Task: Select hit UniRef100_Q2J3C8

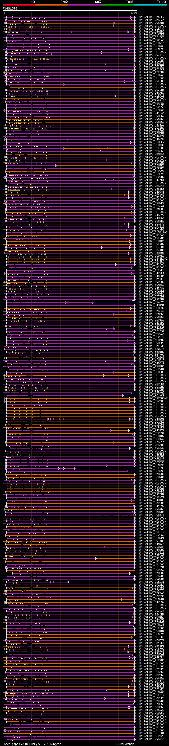Action: (x=152, y=37)
